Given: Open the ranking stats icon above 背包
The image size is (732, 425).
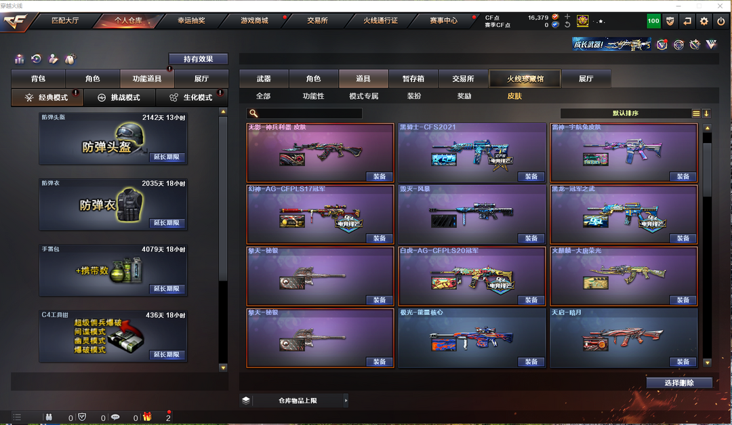Looking at the screenshot, I should coord(19,59).
